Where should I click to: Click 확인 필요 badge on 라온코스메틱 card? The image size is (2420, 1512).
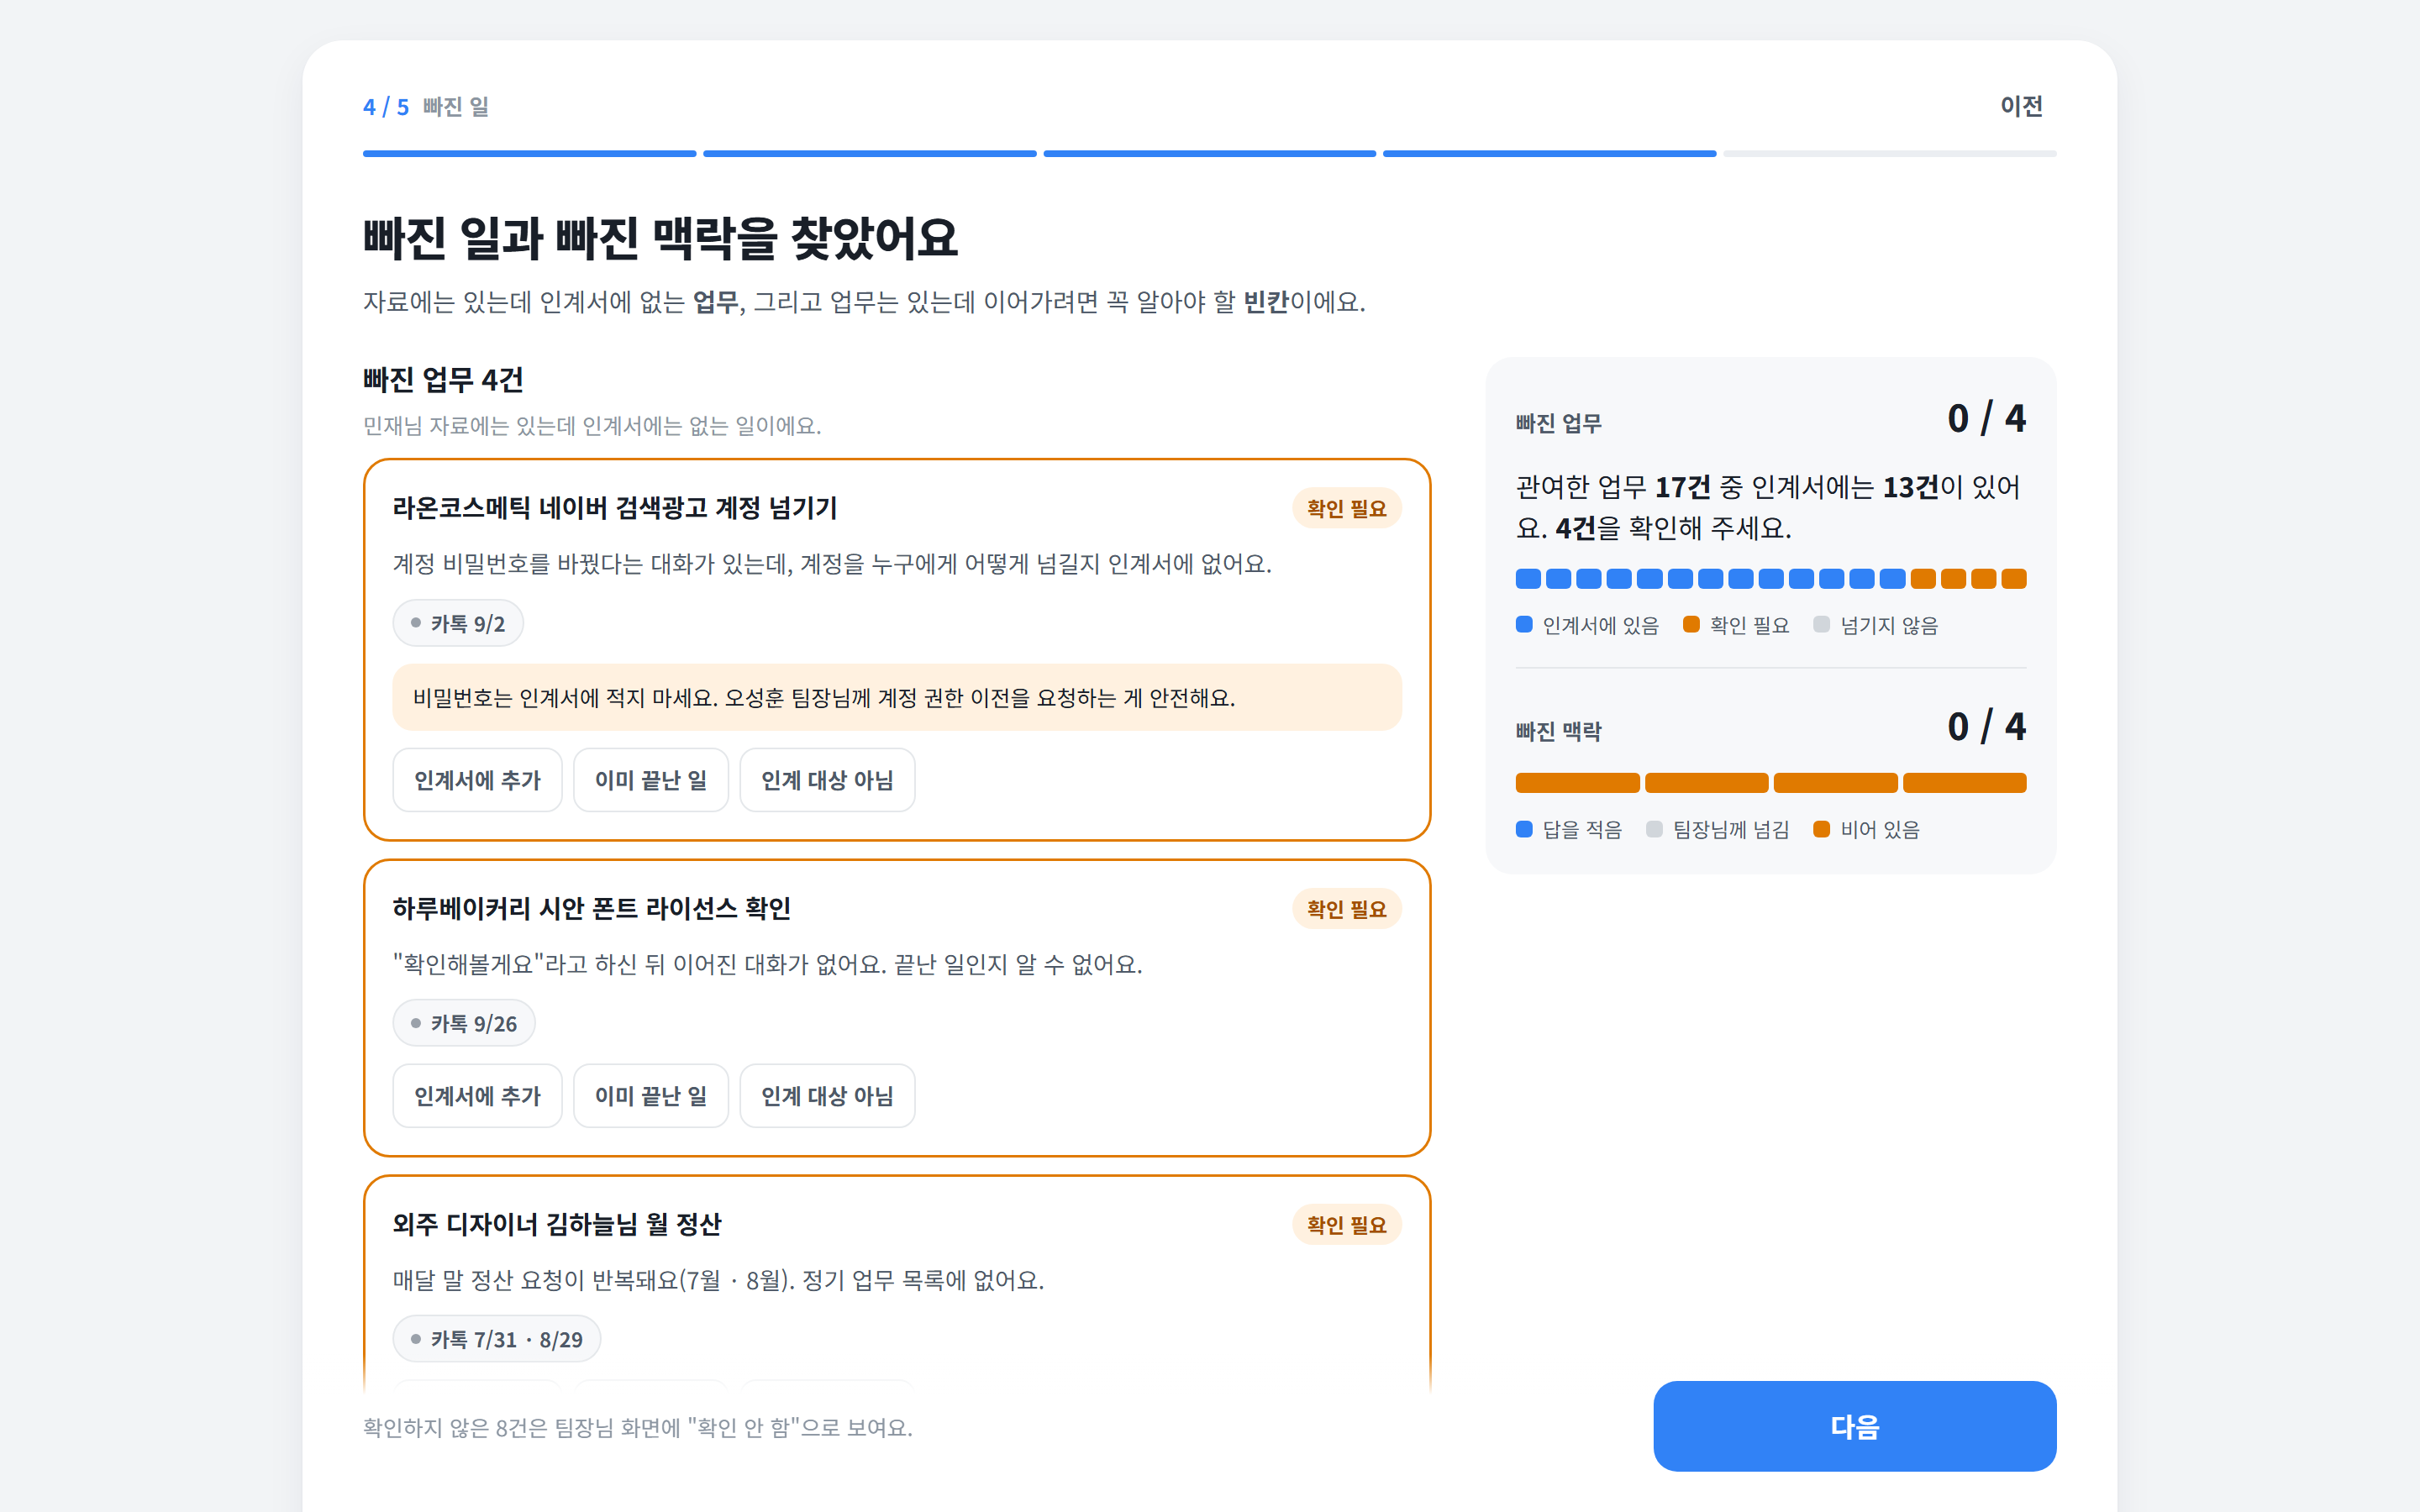(1346, 508)
